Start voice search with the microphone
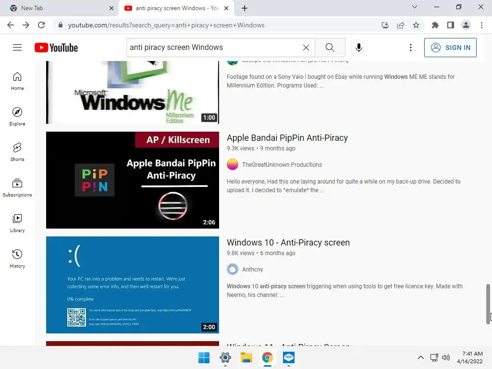Viewport: 492px width, 369px height. click(358, 48)
